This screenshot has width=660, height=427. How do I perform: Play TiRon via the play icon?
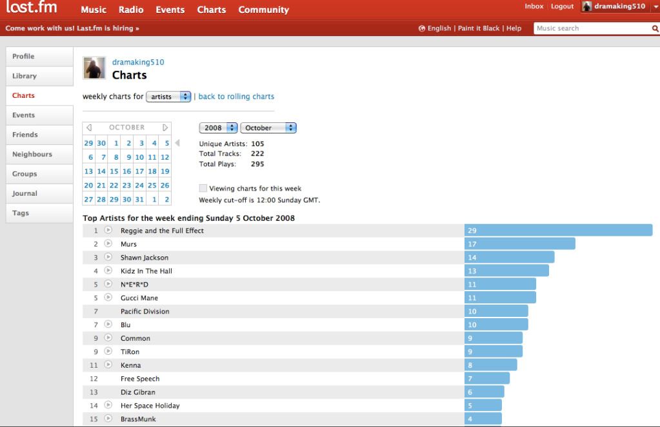pos(108,351)
